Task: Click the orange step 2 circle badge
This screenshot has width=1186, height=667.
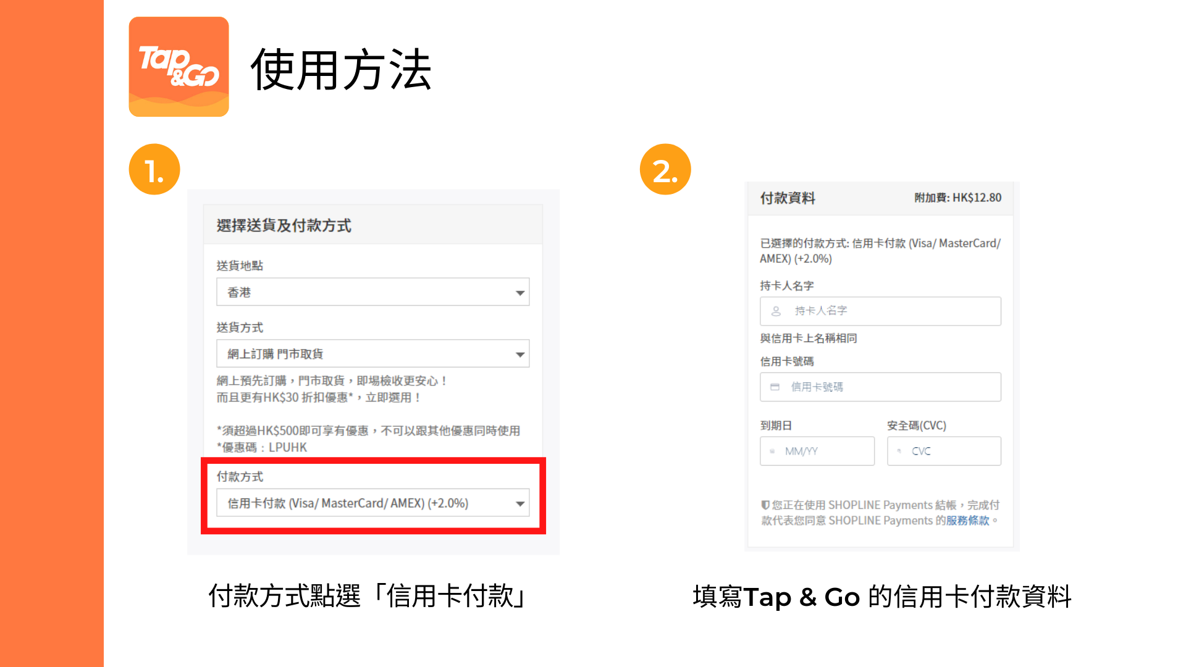Action: pos(665,170)
